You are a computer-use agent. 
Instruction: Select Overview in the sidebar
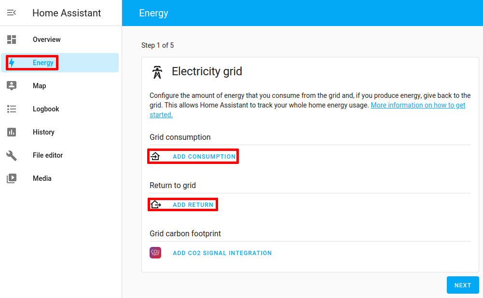46,39
